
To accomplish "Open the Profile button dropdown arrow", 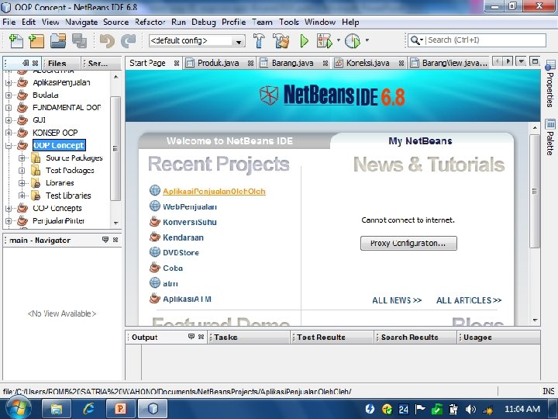I will [x=367, y=40].
